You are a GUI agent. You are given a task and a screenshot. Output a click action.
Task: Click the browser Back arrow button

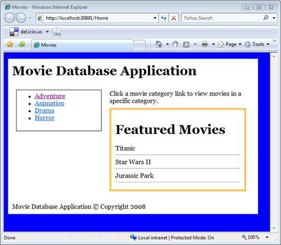click(9, 18)
